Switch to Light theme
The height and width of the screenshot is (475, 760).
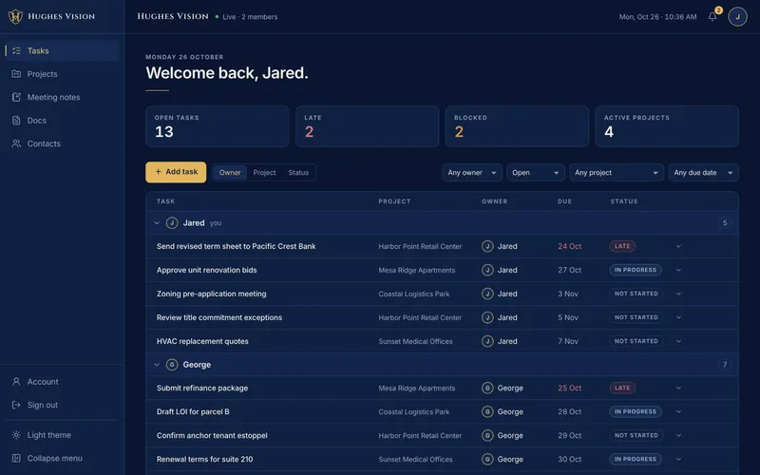tap(62, 435)
